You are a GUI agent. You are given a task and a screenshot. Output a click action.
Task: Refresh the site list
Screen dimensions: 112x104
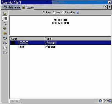point(100,101)
